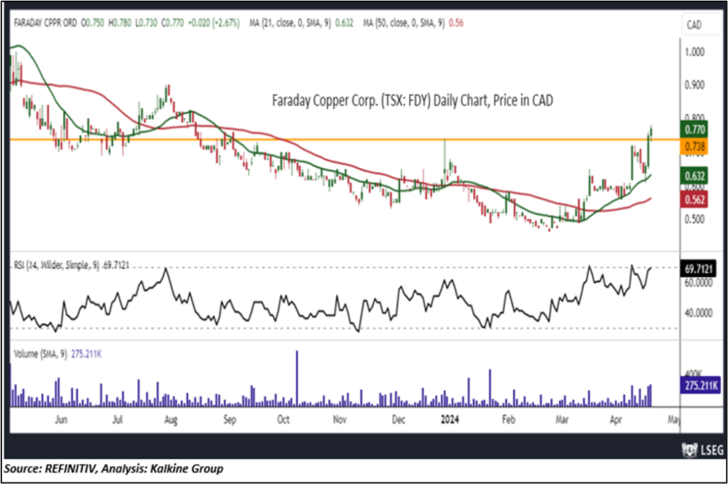Click the green 0.770 current price tag
Image resolution: width=728 pixels, height=484 pixels.
tap(695, 130)
